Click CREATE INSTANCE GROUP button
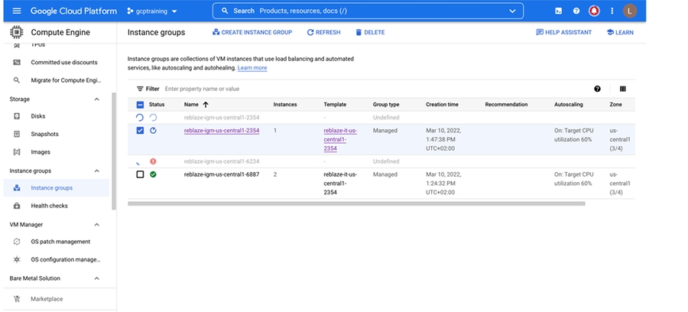This screenshot has height=312, width=688. (x=252, y=32)
